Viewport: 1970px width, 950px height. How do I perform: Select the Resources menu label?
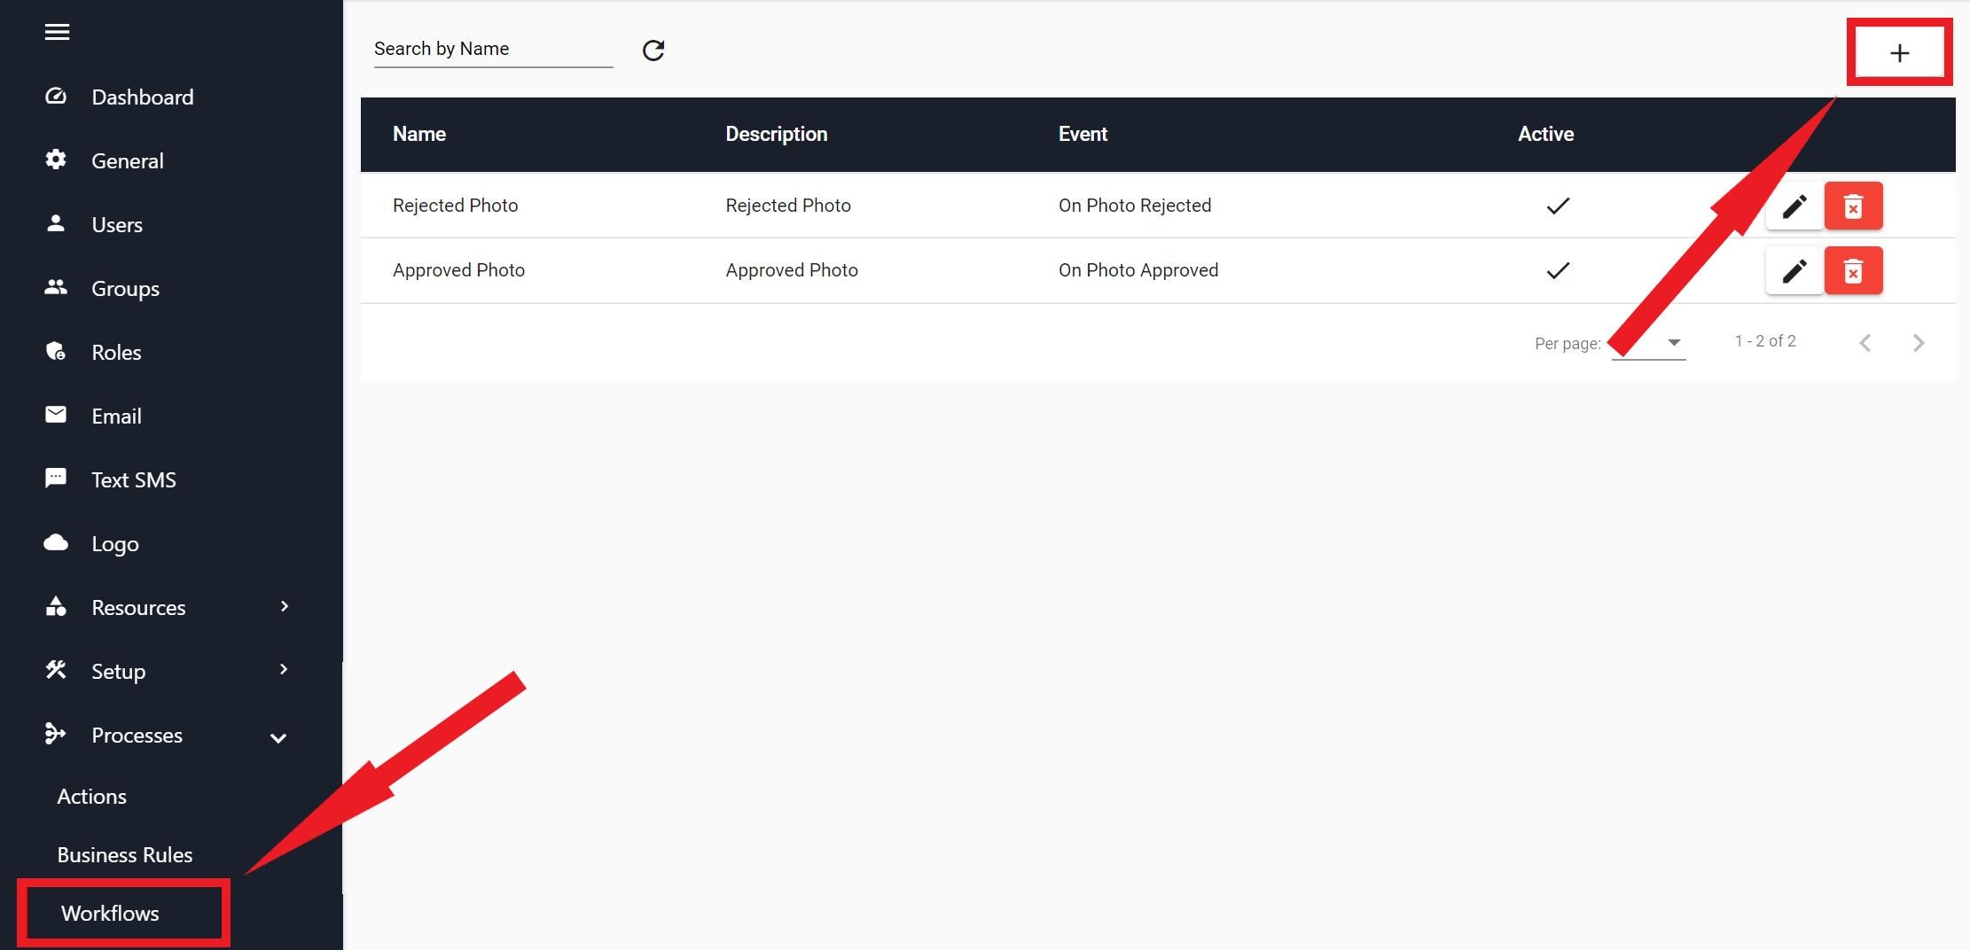[138, 608]
